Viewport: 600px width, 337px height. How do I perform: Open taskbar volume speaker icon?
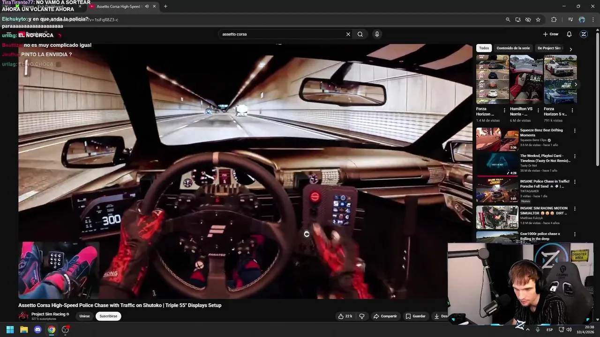click(569, 330)
